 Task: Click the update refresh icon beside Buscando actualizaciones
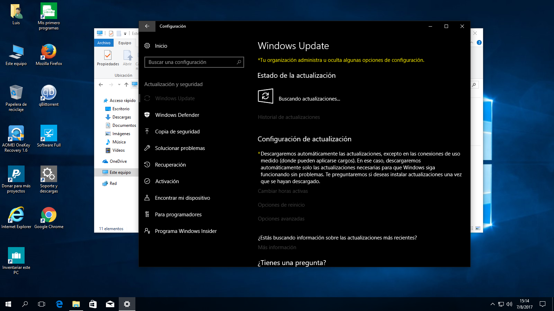click(266, 96)
